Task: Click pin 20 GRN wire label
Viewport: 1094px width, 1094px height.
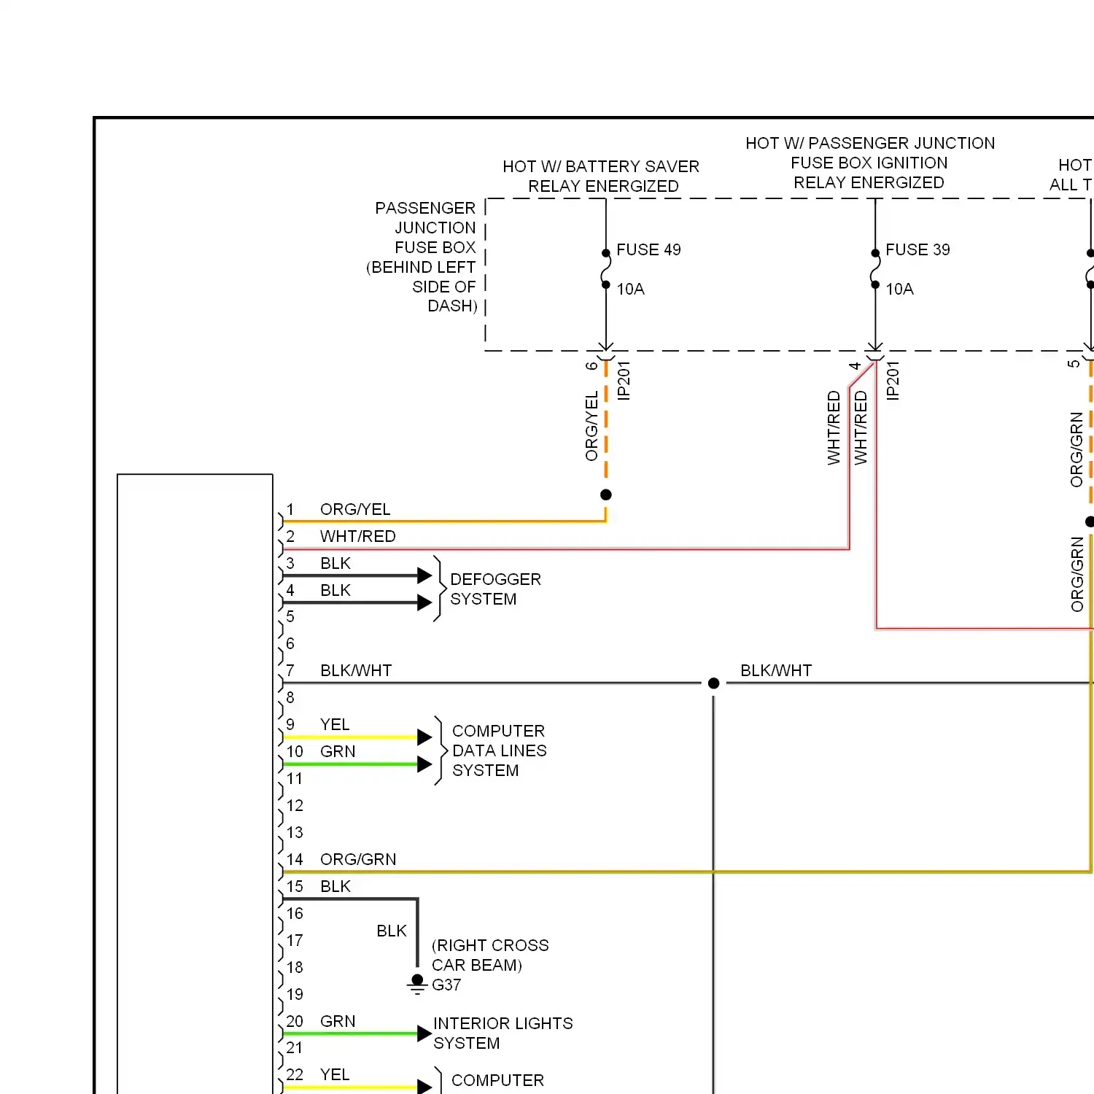Action: pos(338,1021)
